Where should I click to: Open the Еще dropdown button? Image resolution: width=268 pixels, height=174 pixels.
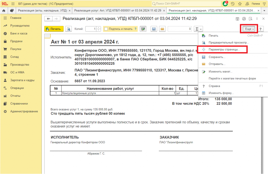click(x=249, y=29)
